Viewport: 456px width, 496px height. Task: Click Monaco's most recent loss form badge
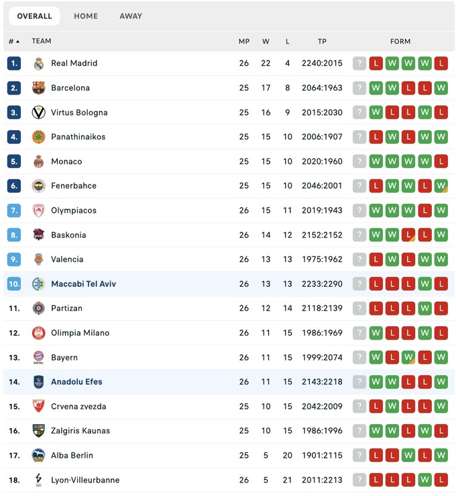[441, 162]
